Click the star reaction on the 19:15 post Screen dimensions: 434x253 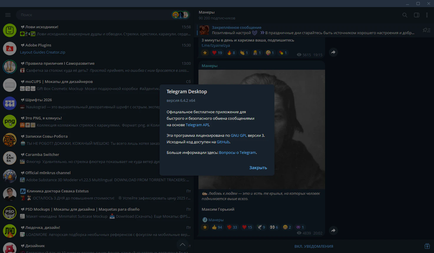pyautogui.click(x=205, y=53)
